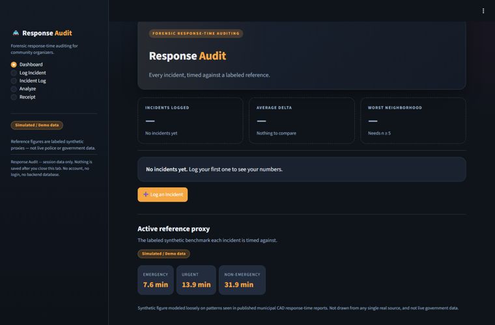Click the 'session data only' sidebar footer note
This screenshot has height=325, width=495.
[x=51, y=168]
